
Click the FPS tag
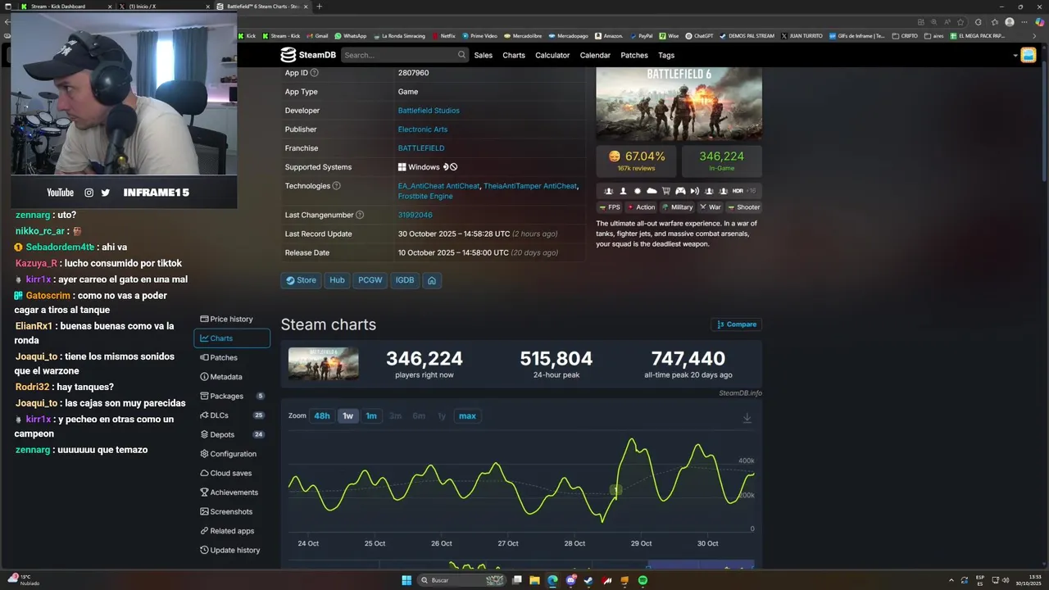pyautogui.click(x=610, y=207)
